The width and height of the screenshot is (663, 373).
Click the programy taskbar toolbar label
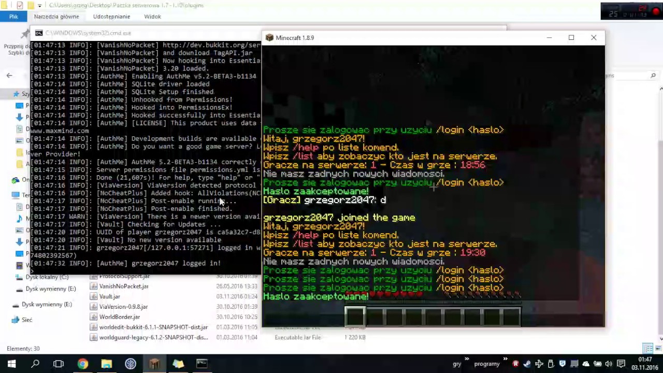[487, 364]
